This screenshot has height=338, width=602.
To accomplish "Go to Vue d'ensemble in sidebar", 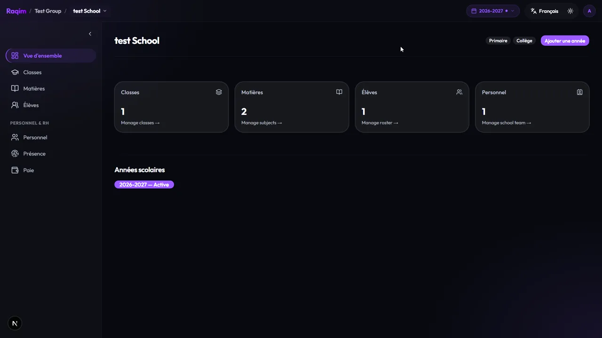I will tap(51, 56).
